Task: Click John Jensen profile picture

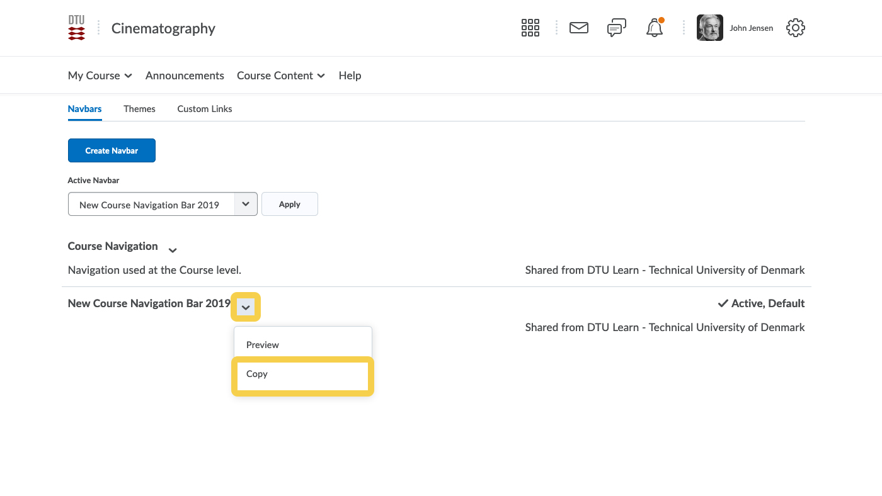Action: (x=709, y=28)
